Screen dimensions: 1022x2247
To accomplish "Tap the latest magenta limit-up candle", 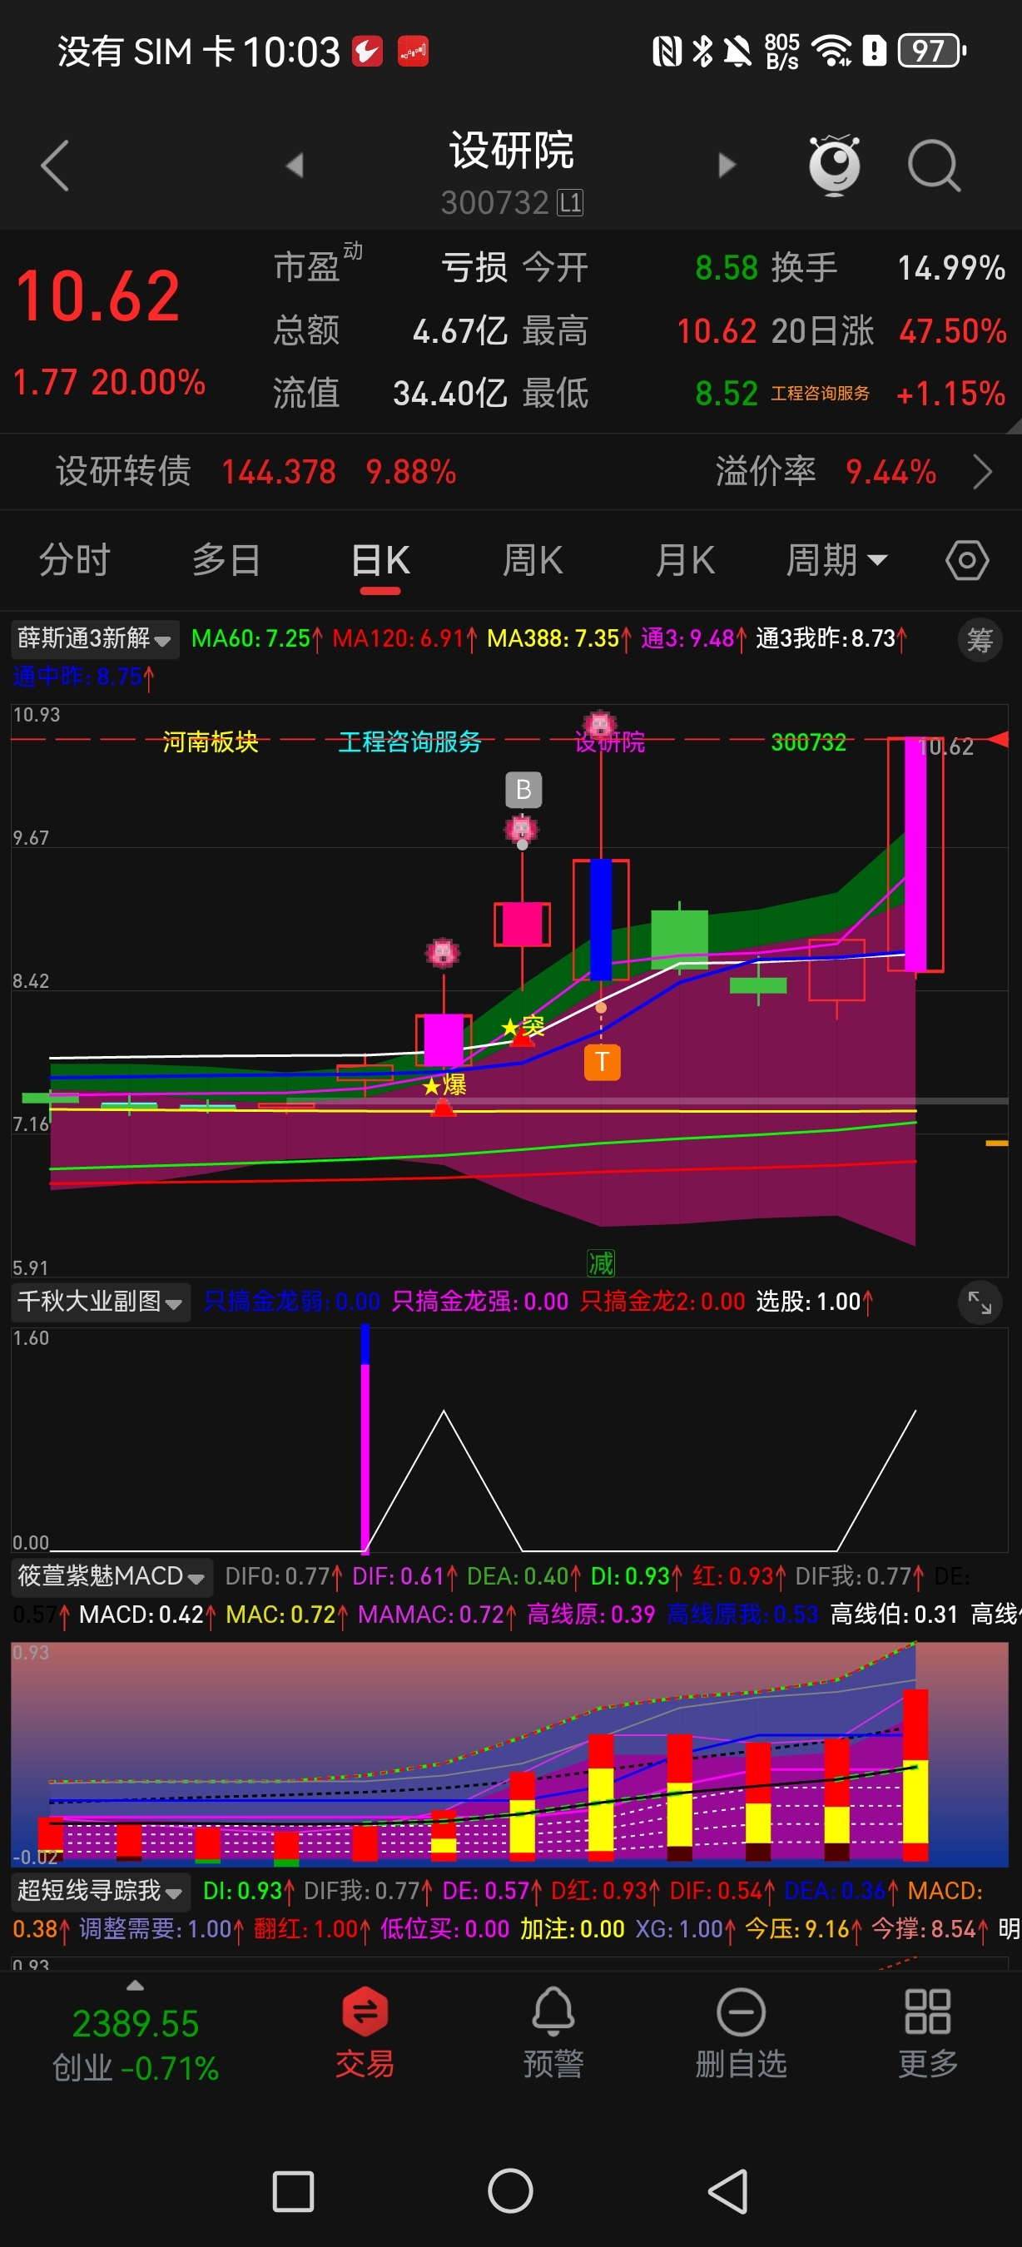I will coord(915,855).
